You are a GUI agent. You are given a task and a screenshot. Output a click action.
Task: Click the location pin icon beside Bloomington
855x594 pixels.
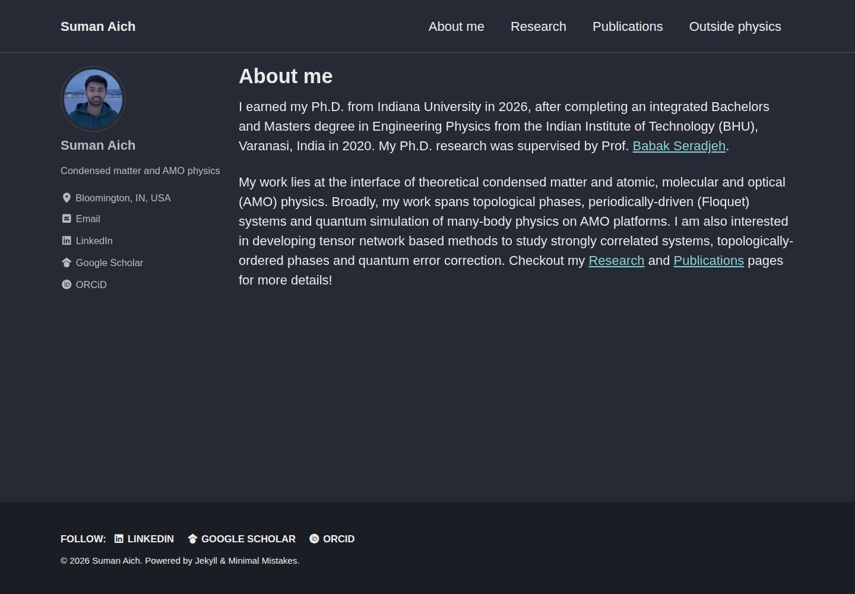click(66, 198)
